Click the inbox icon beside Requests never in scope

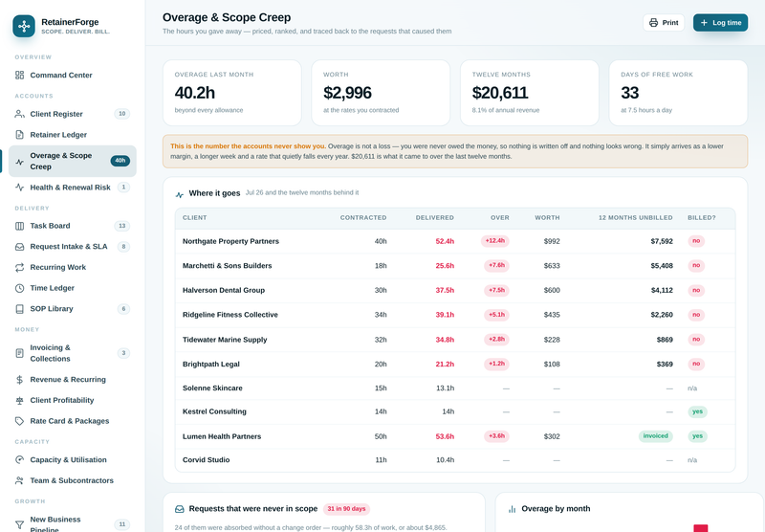pos(180,509)
